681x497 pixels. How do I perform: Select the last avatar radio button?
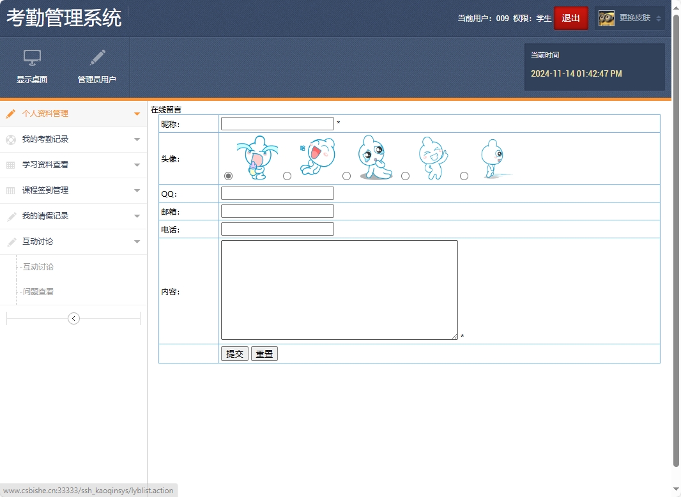coord(464,176)
